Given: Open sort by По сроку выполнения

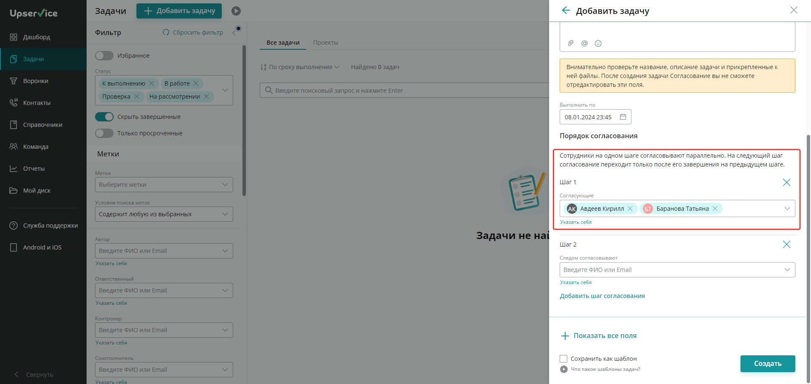Looking at the screenshot, I should [300, 67].
